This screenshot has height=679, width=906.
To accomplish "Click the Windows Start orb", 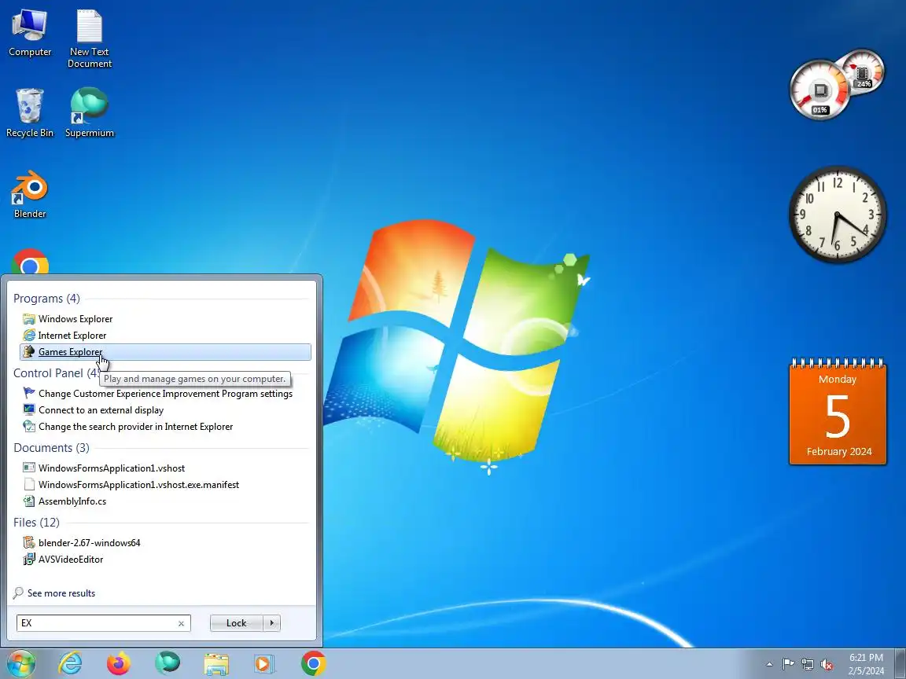I will tap(20, 663).
